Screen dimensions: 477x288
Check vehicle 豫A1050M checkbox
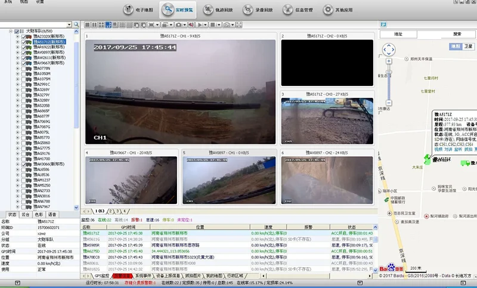(x=23, y=73)
